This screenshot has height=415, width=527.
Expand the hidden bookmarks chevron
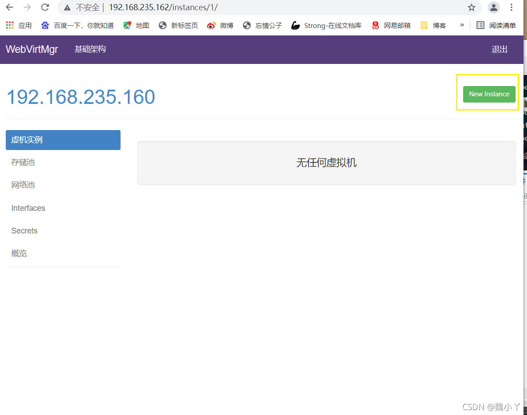pyautogui.click(x=462, y=25)
